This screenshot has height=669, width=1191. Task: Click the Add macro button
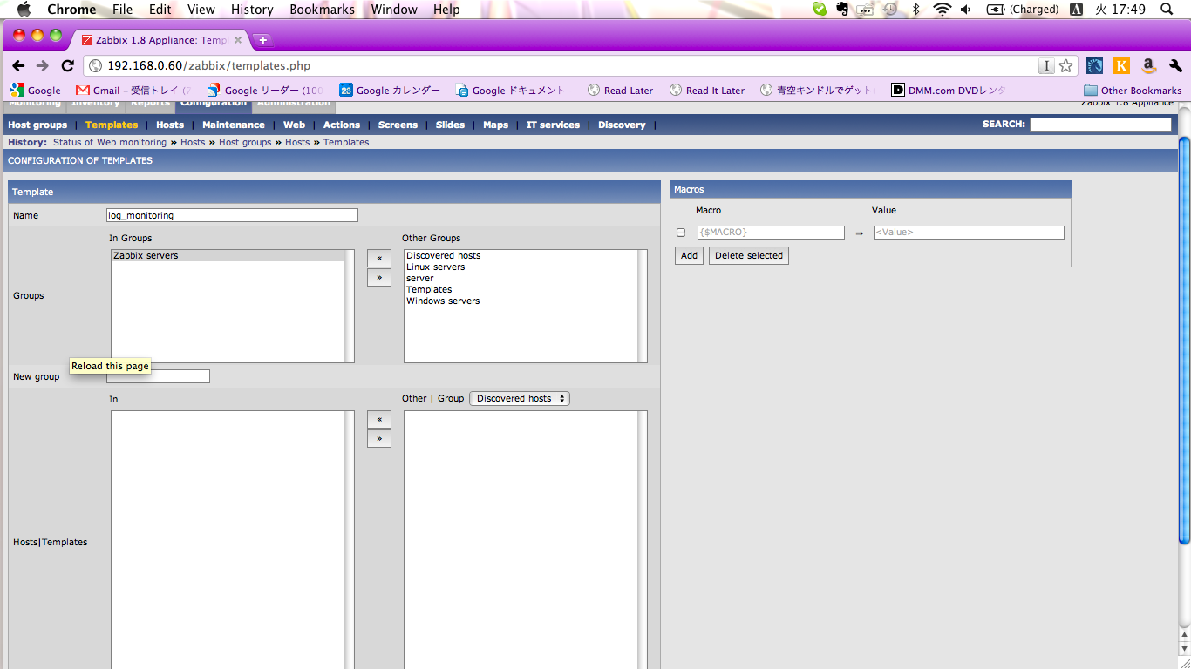click(x=689, y=256)
